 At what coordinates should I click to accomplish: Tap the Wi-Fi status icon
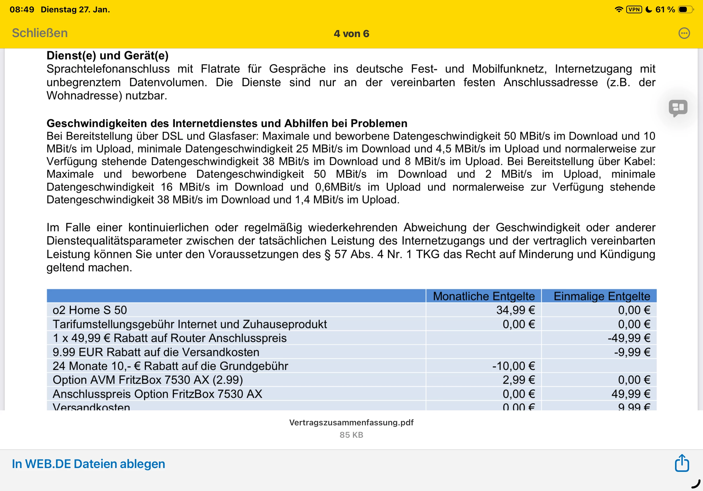point(619,9)
